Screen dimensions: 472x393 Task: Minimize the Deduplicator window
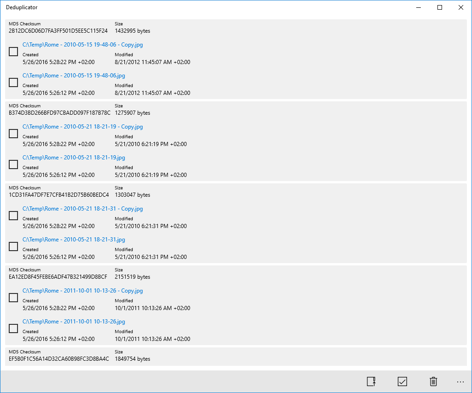click(x=419, y=7)
